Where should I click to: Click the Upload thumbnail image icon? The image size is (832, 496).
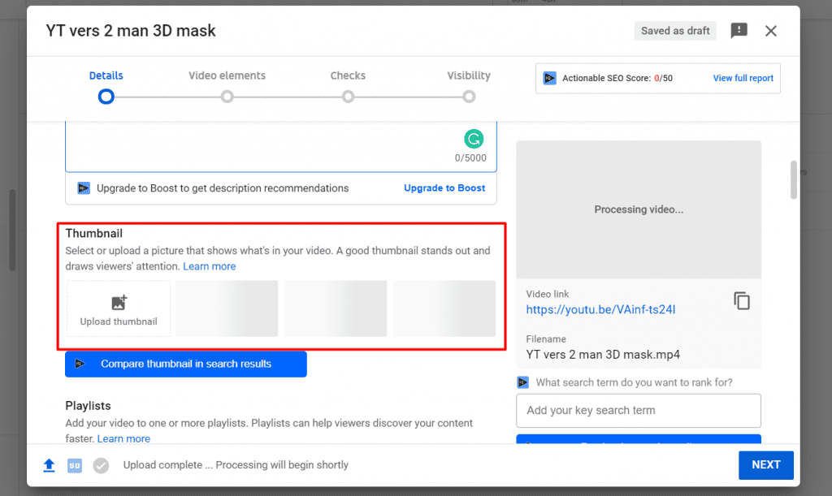[x=119, y=303]
